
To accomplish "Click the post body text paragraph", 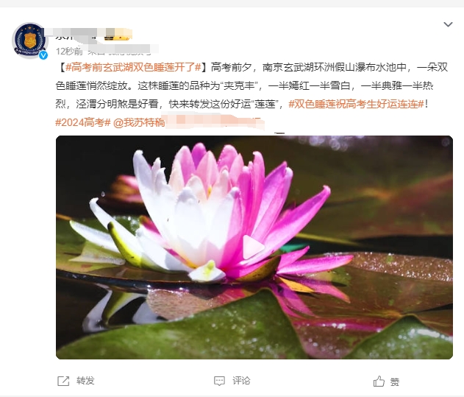I will click(x=252, y=95).
